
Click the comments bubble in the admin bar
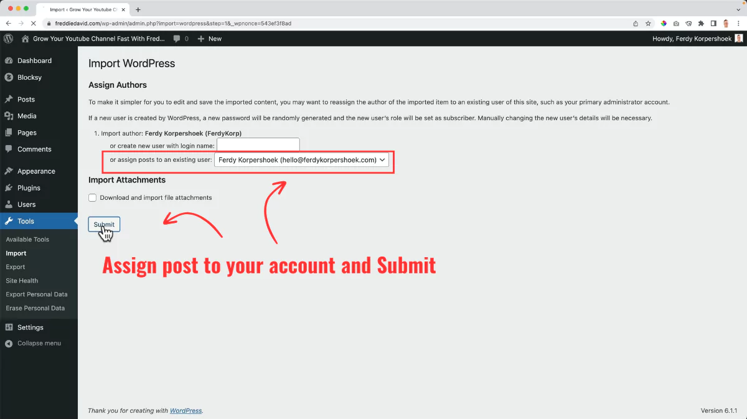coord(176,38)
